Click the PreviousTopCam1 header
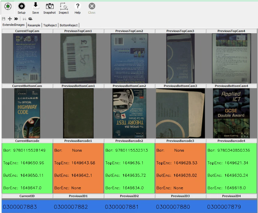Image resolution: width=258 pixels, height=213 pixels. pos(78,31)
